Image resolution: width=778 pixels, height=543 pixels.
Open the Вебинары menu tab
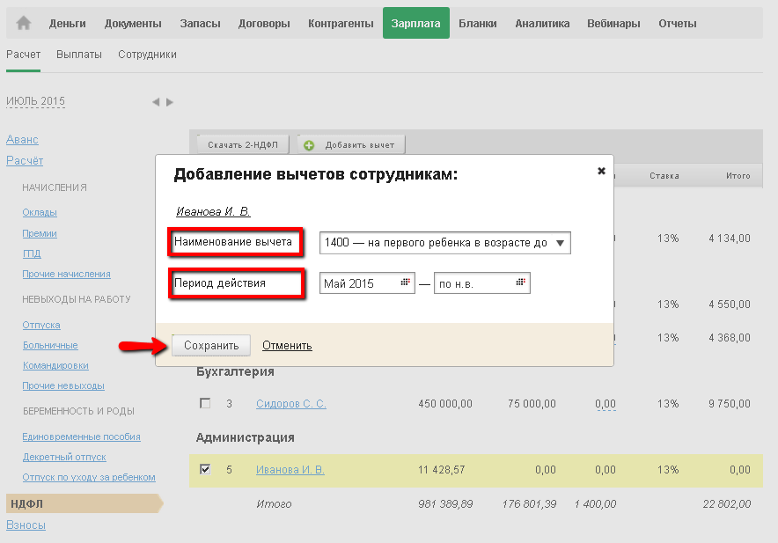coord(613,24)
